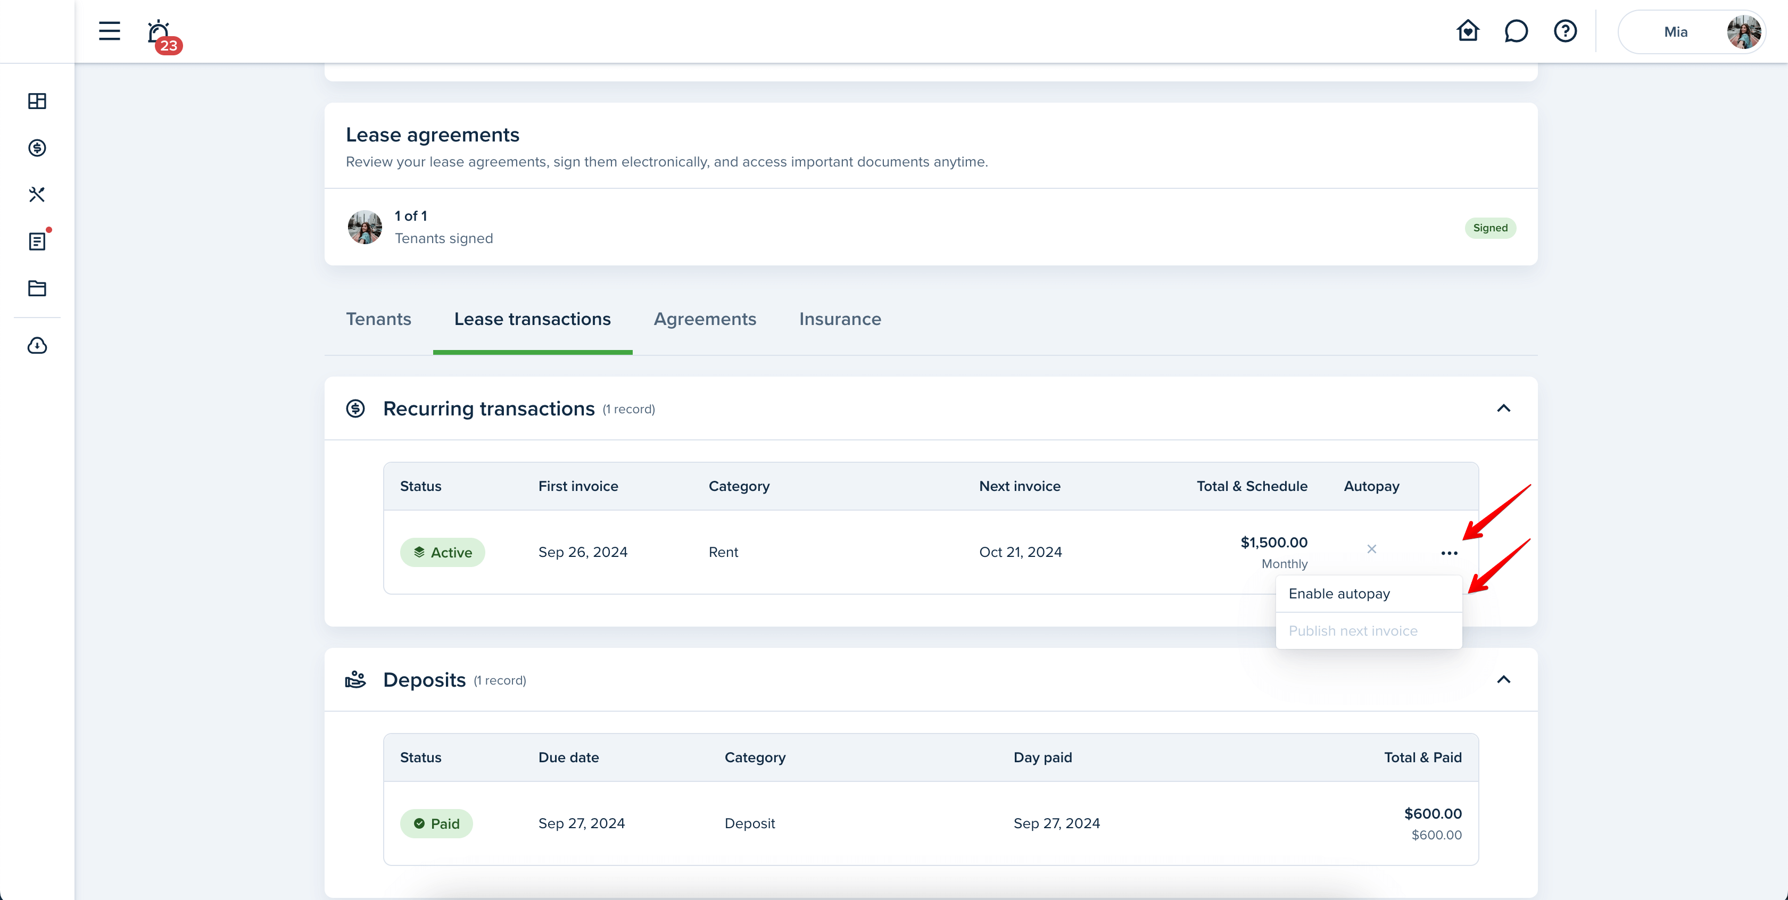Click the Recurring transactions dollar icon
Image resolution: width=1788 pixels, height=900 pixels.
click(x=355, y=409)
